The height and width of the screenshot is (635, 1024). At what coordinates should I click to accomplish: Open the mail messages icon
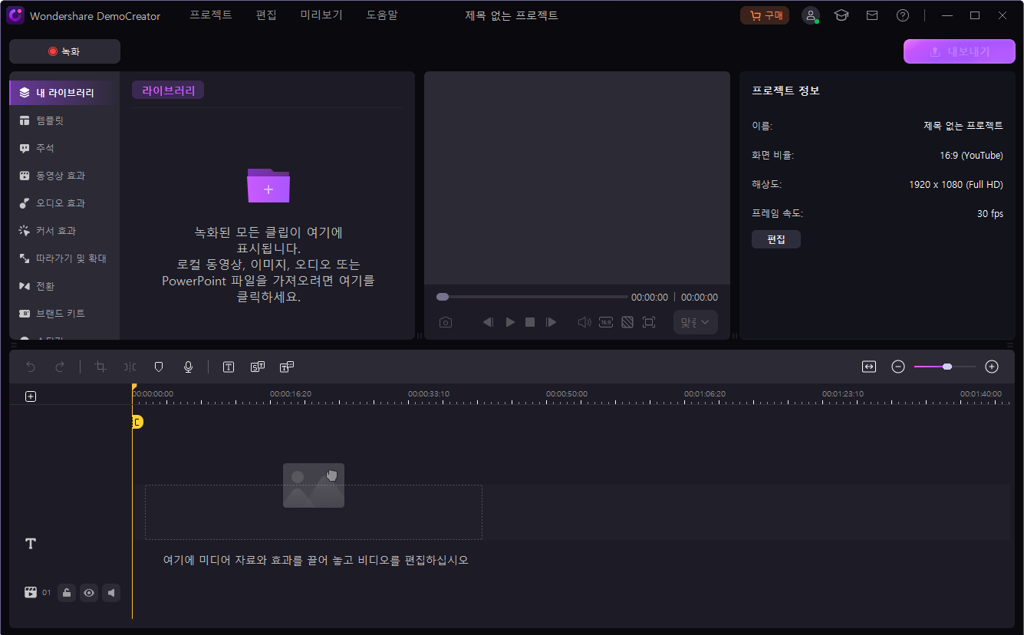click(x=872, y=15)
